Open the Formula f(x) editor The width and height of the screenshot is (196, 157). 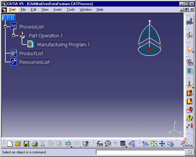point(100,144)
